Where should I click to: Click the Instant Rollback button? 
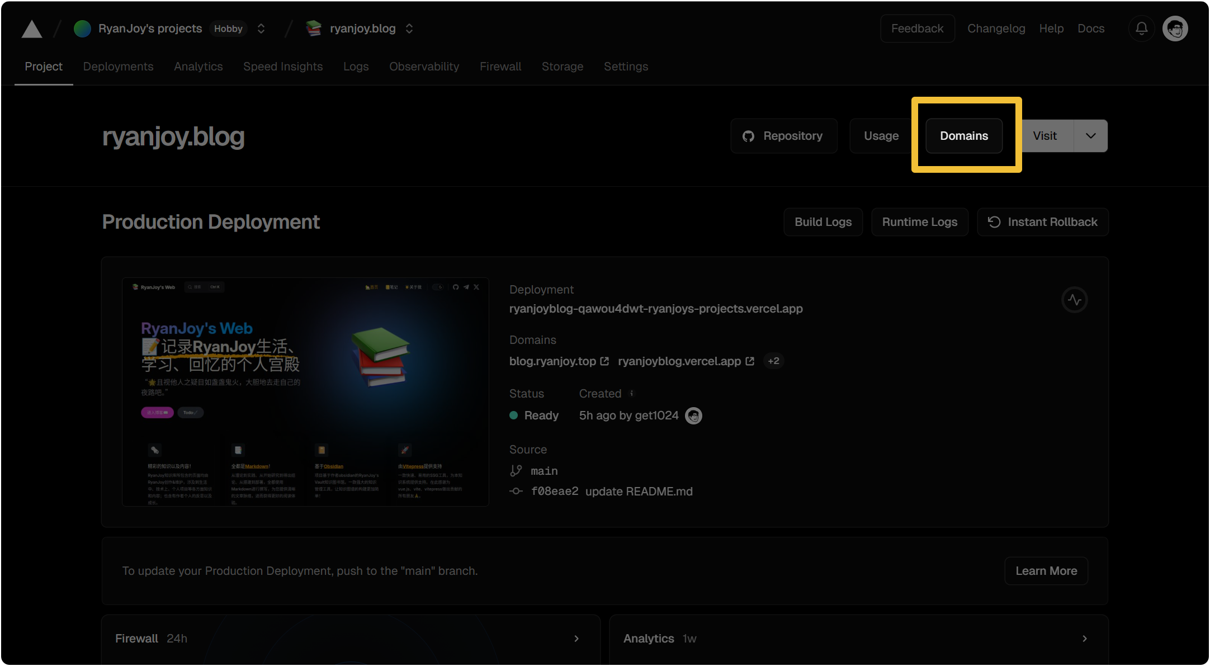click(1042, 222)
